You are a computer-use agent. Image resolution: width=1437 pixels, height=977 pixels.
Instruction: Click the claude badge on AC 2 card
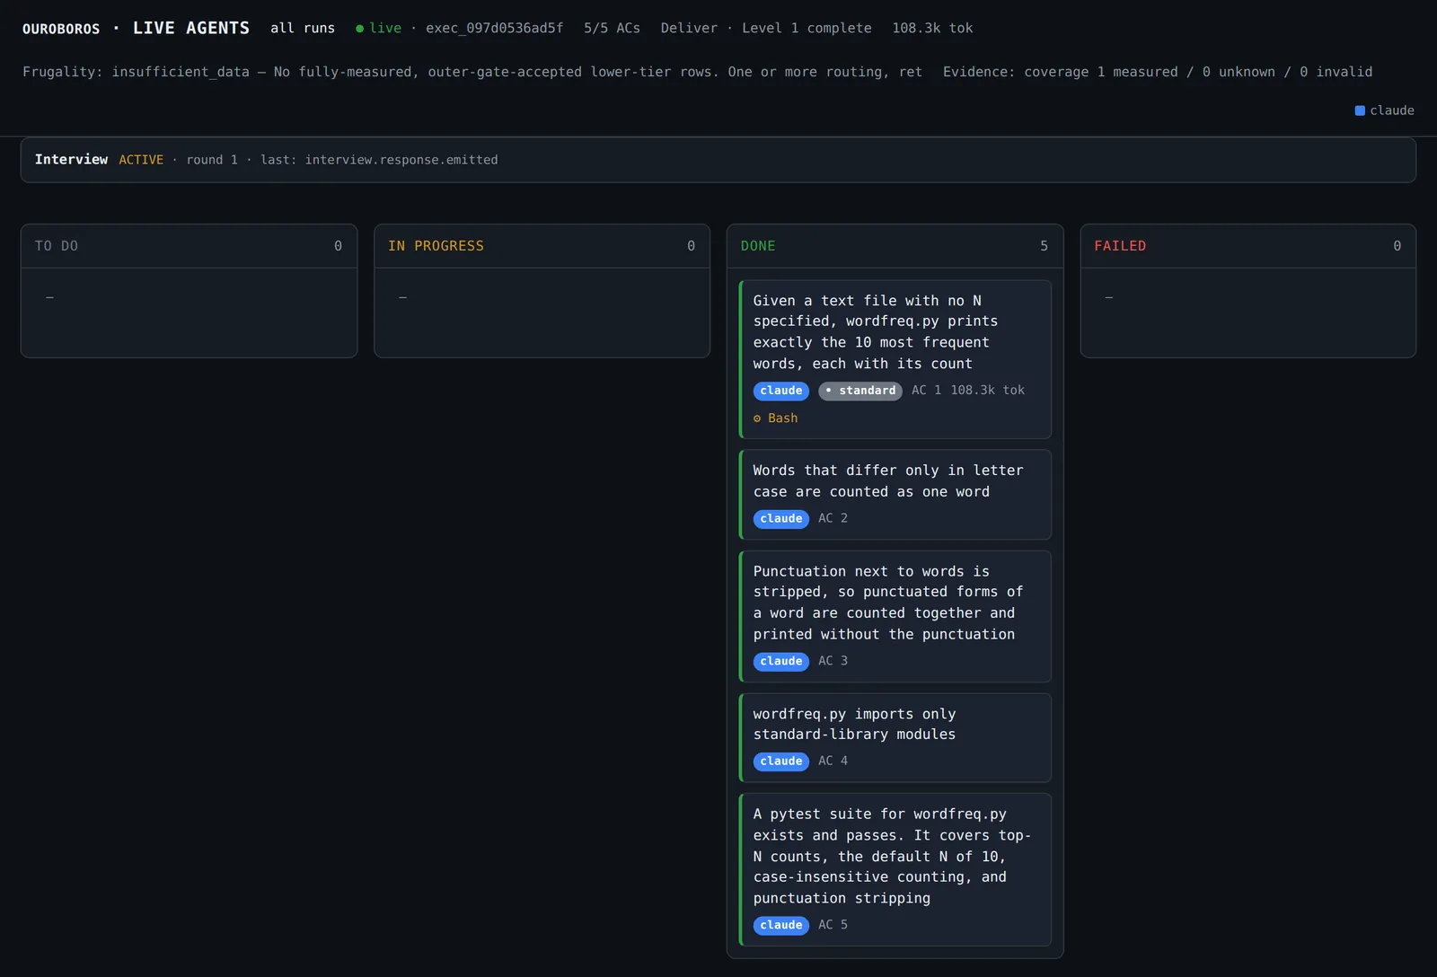781,519
